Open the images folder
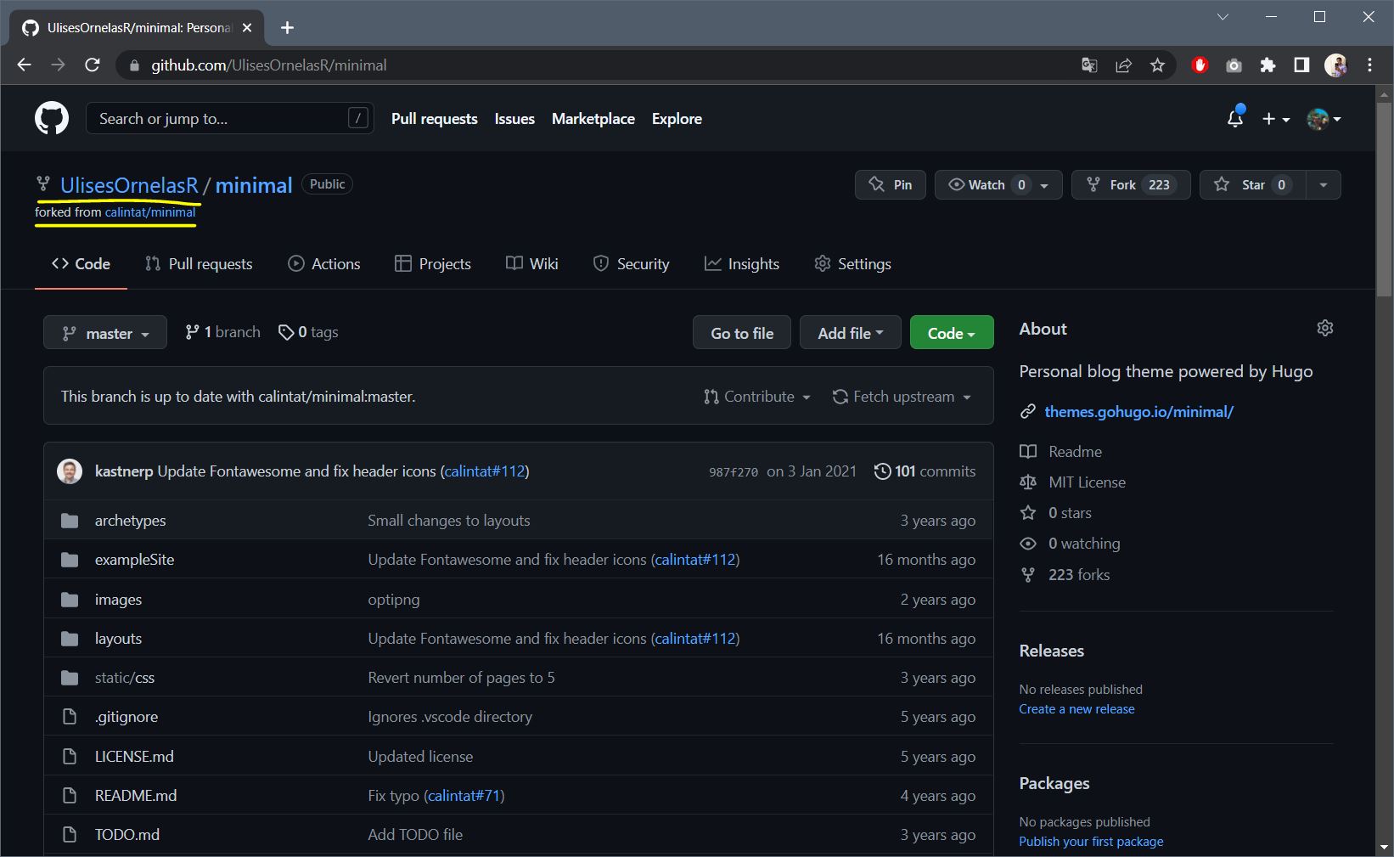Image resolution: width=1394 pixels, height=857 pixels. [118, 600]
